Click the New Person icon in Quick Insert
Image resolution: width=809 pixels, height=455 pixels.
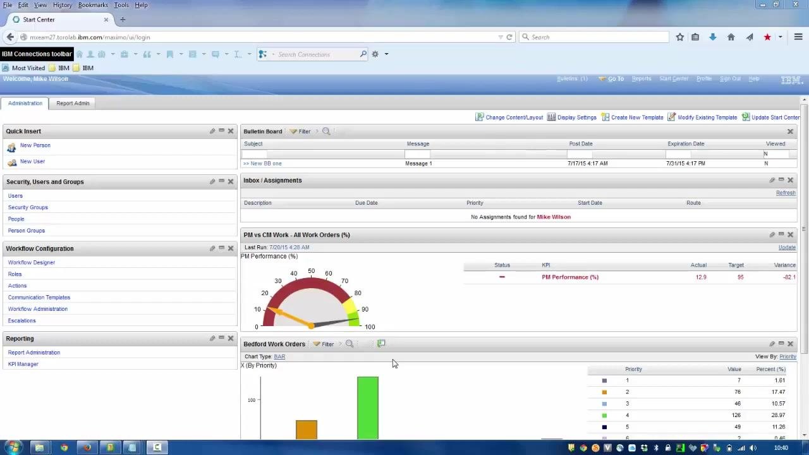(11, 147)
